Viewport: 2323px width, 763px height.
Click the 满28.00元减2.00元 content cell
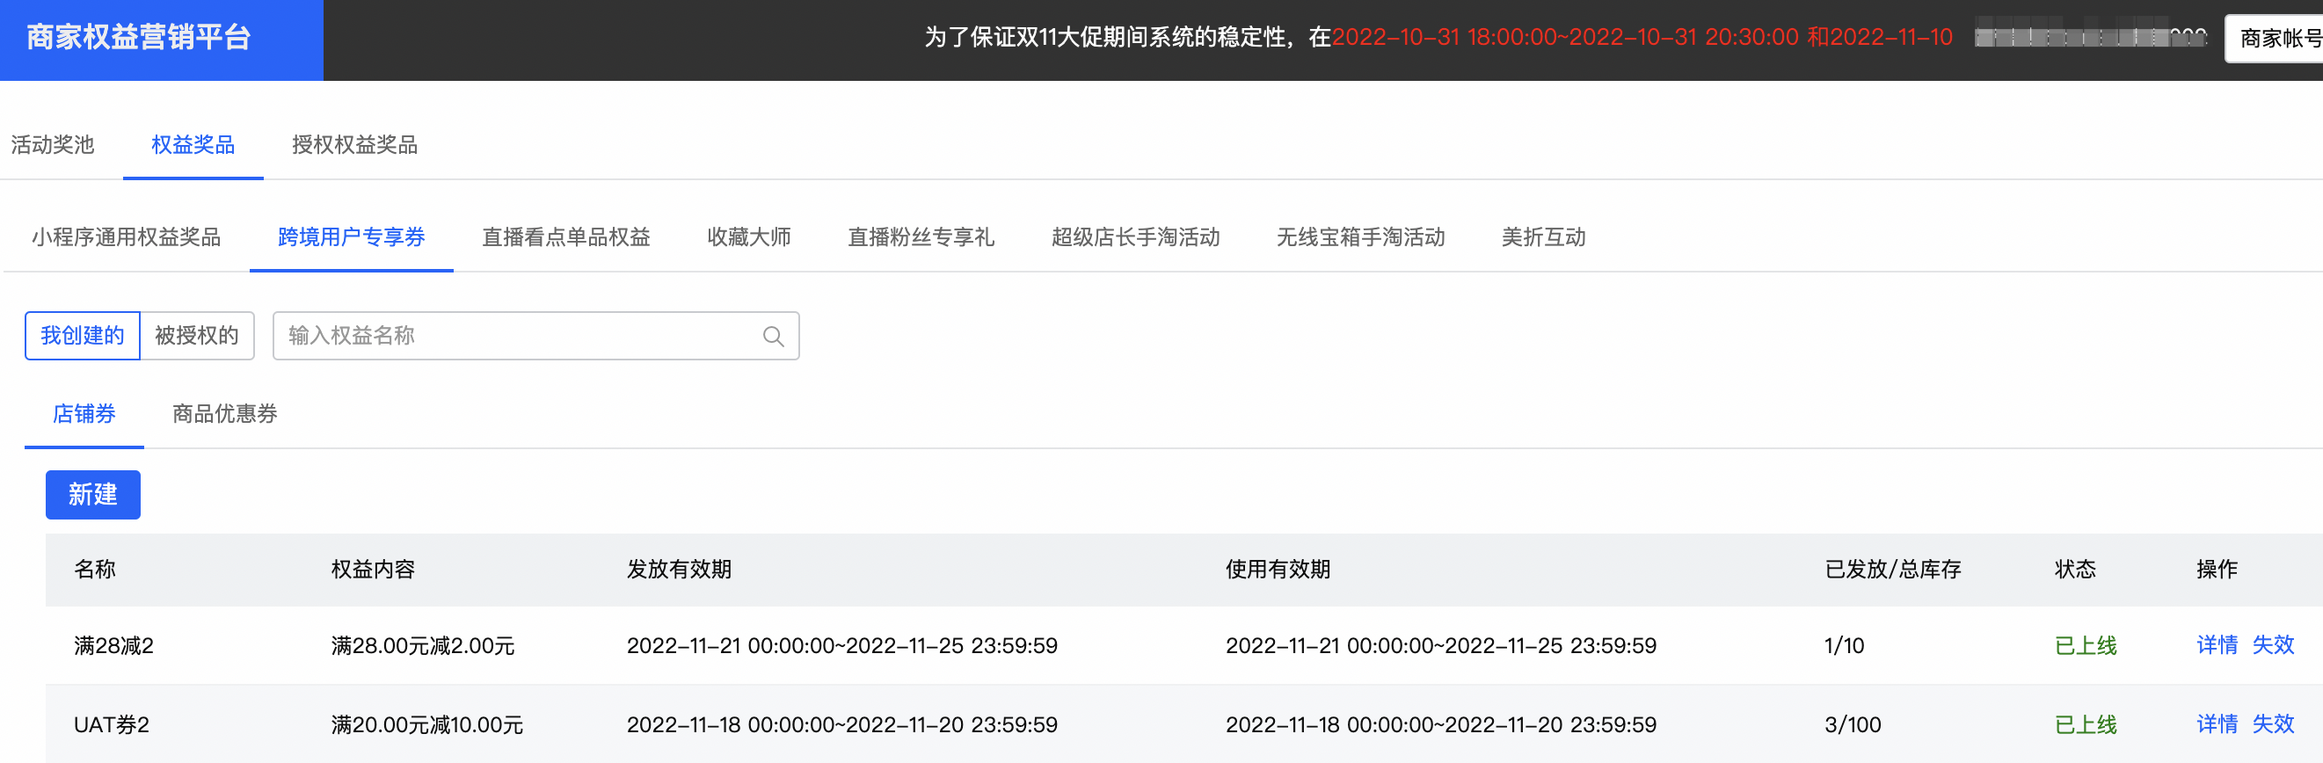click(x=423, y=646)
